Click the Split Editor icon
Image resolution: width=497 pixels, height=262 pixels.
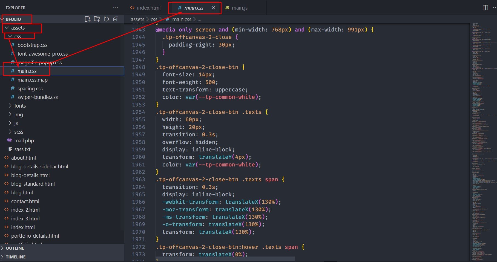click(485, 8)
